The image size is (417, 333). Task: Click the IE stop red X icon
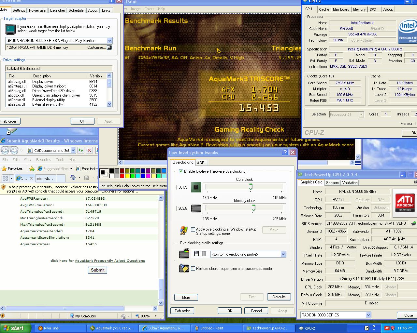89,150
